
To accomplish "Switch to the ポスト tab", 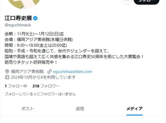I will coord(27,109).
